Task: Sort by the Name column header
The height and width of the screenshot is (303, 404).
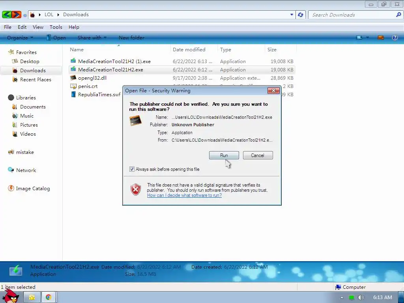Action: [x=119, y=49]
